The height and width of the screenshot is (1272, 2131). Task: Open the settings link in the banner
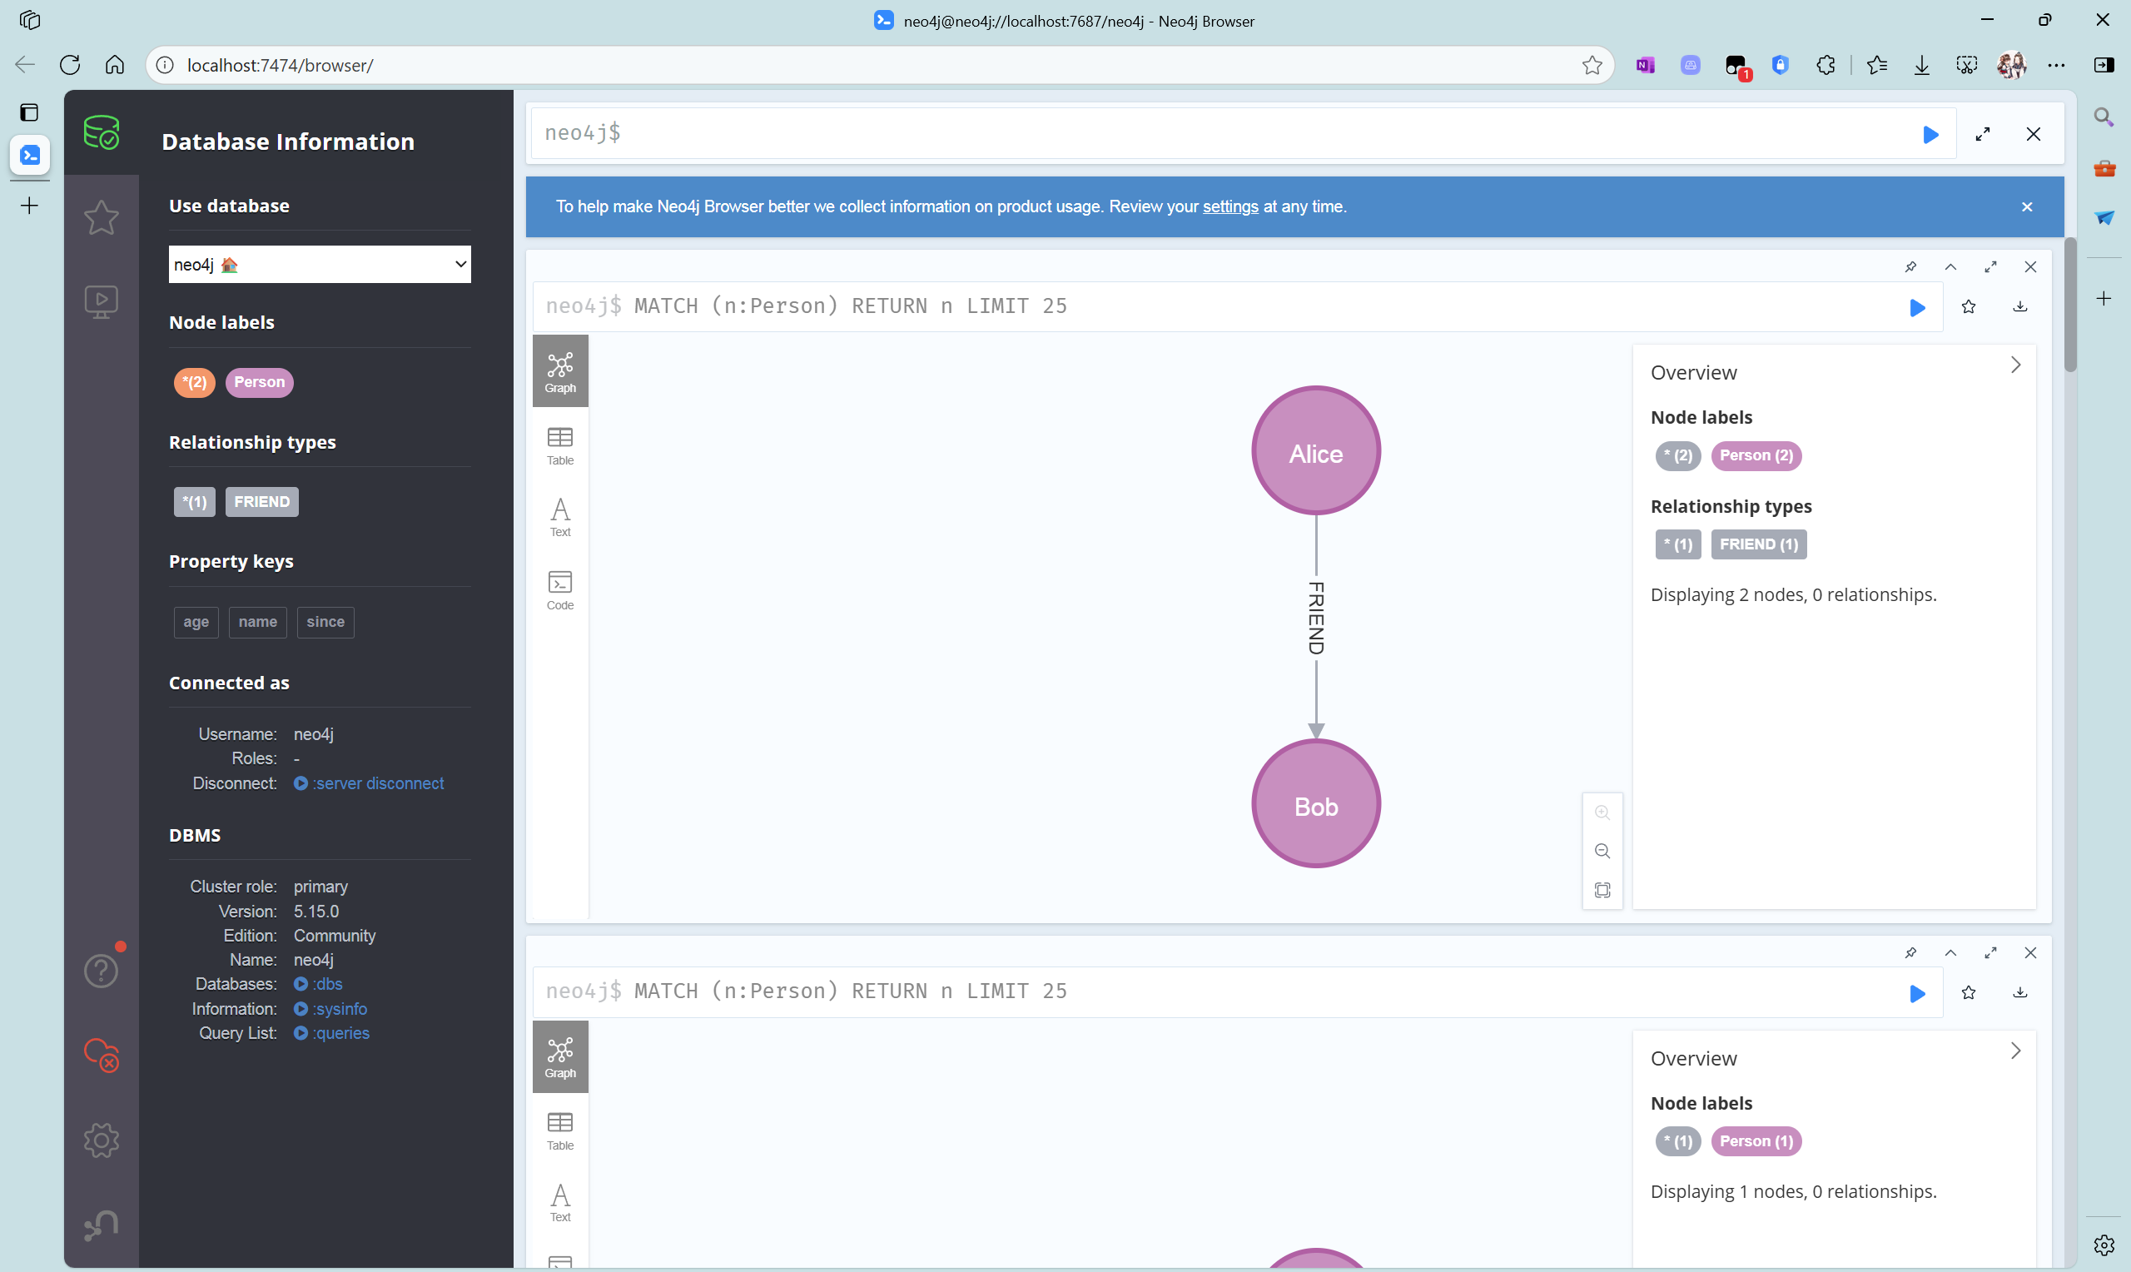1230,206
